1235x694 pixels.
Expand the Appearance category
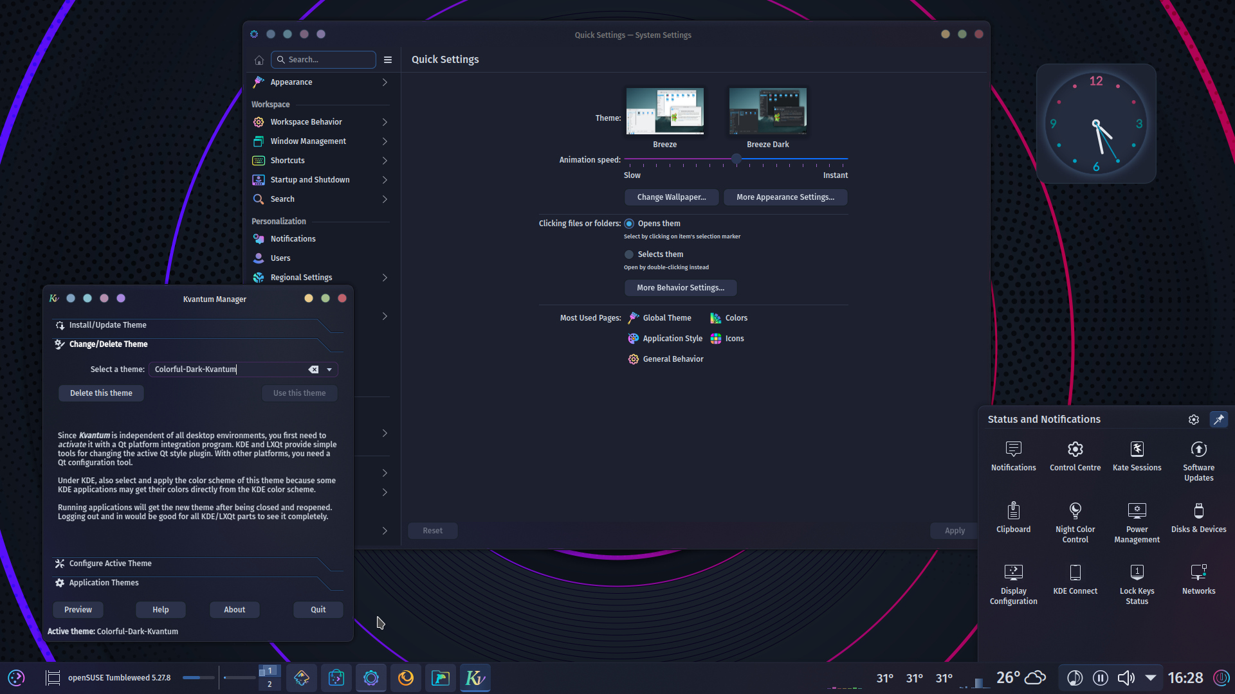point(320,82)
